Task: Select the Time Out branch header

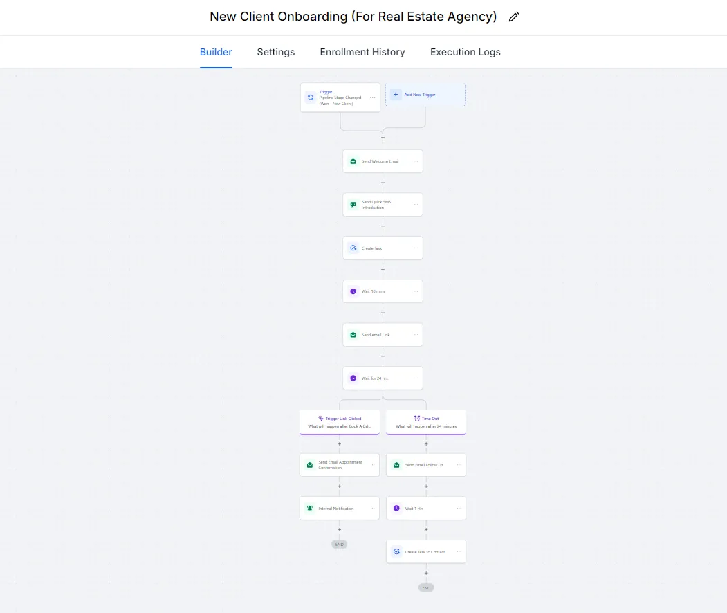Action: tap(426, 422)
